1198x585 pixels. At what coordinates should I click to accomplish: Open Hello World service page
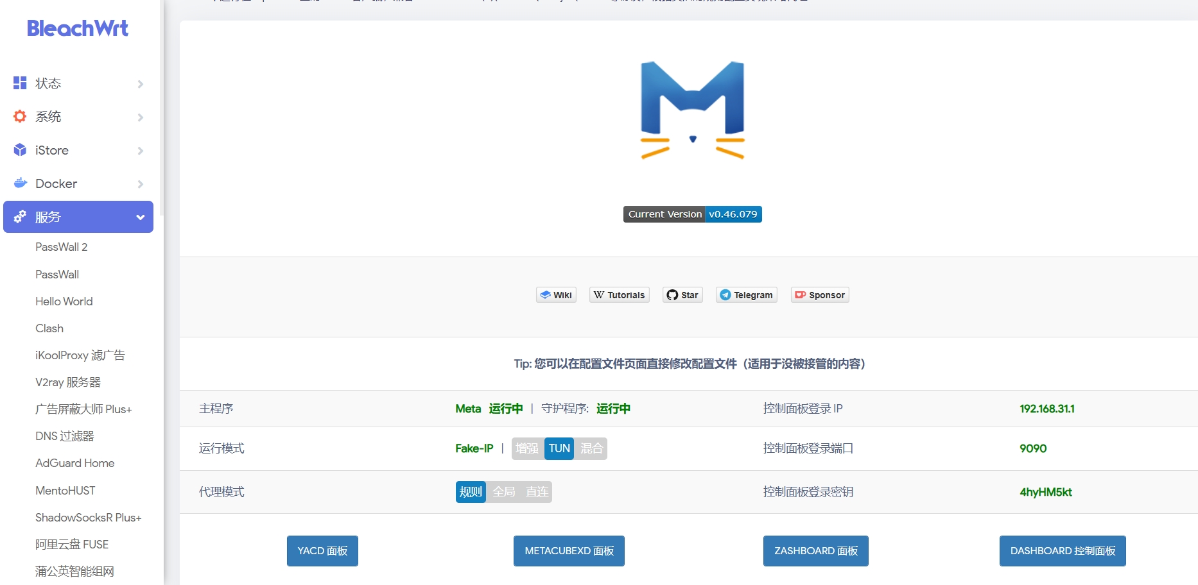pos(64,301)
